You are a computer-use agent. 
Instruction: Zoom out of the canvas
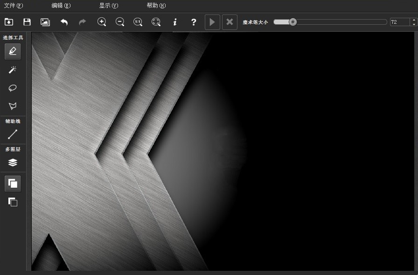click(120, 22)
